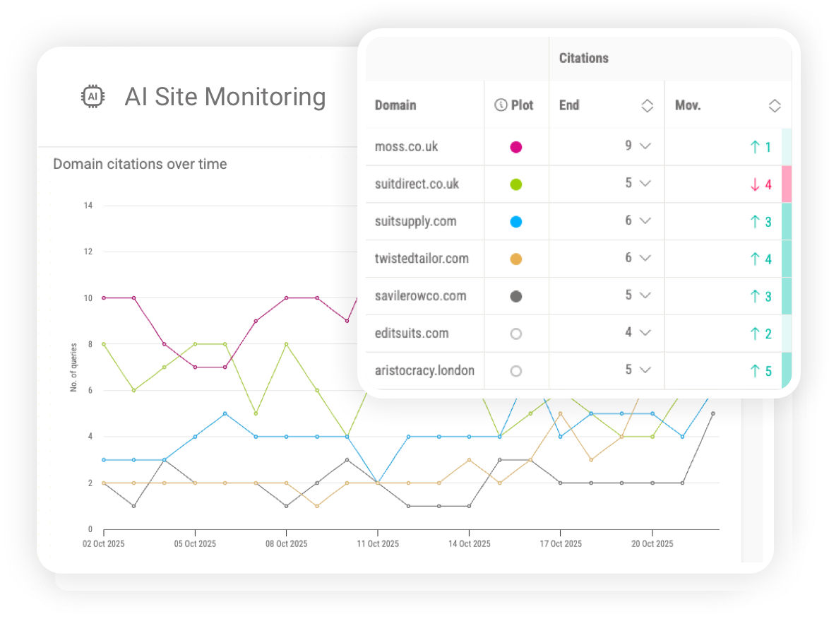The image size is (829, 619).
Task: Sort by the End column arrows
Action: [x=647, y=106]
